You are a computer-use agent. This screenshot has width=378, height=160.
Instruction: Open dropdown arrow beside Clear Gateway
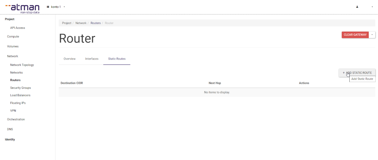372,35
